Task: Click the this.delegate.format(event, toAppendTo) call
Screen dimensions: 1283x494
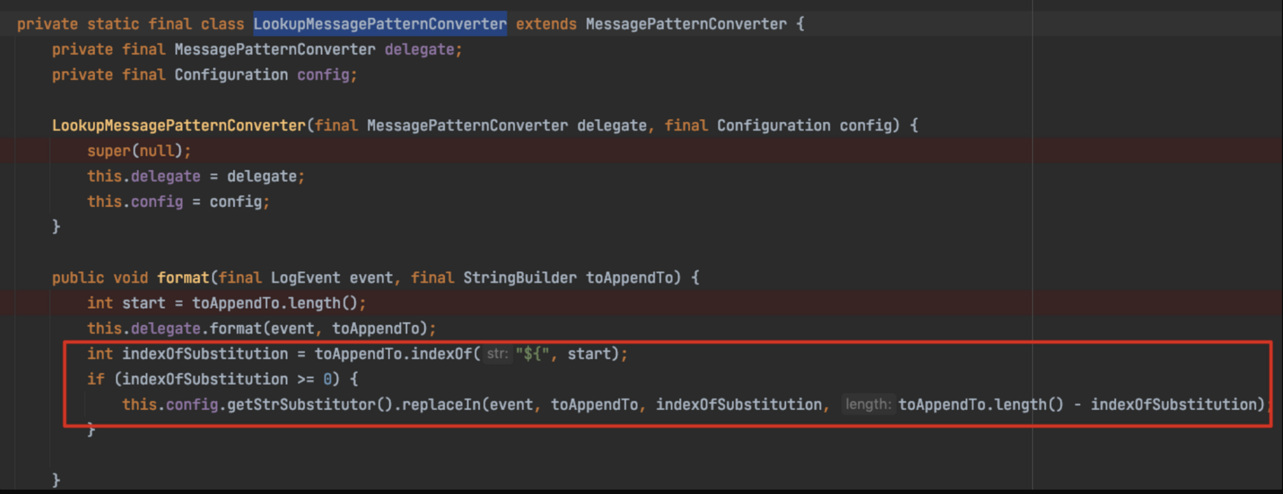Action: click(261, 328)
